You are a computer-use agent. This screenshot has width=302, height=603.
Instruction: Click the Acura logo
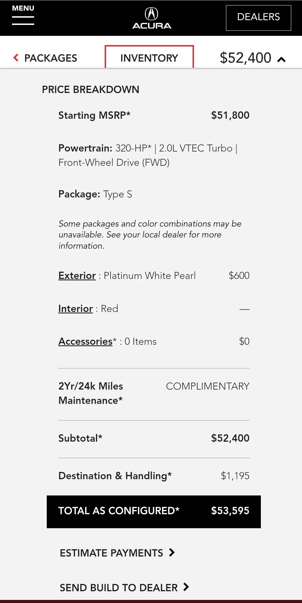[151, 18]
